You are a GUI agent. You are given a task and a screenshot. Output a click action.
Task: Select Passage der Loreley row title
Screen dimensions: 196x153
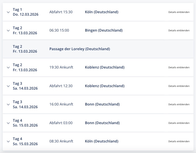tap(80, 49)
